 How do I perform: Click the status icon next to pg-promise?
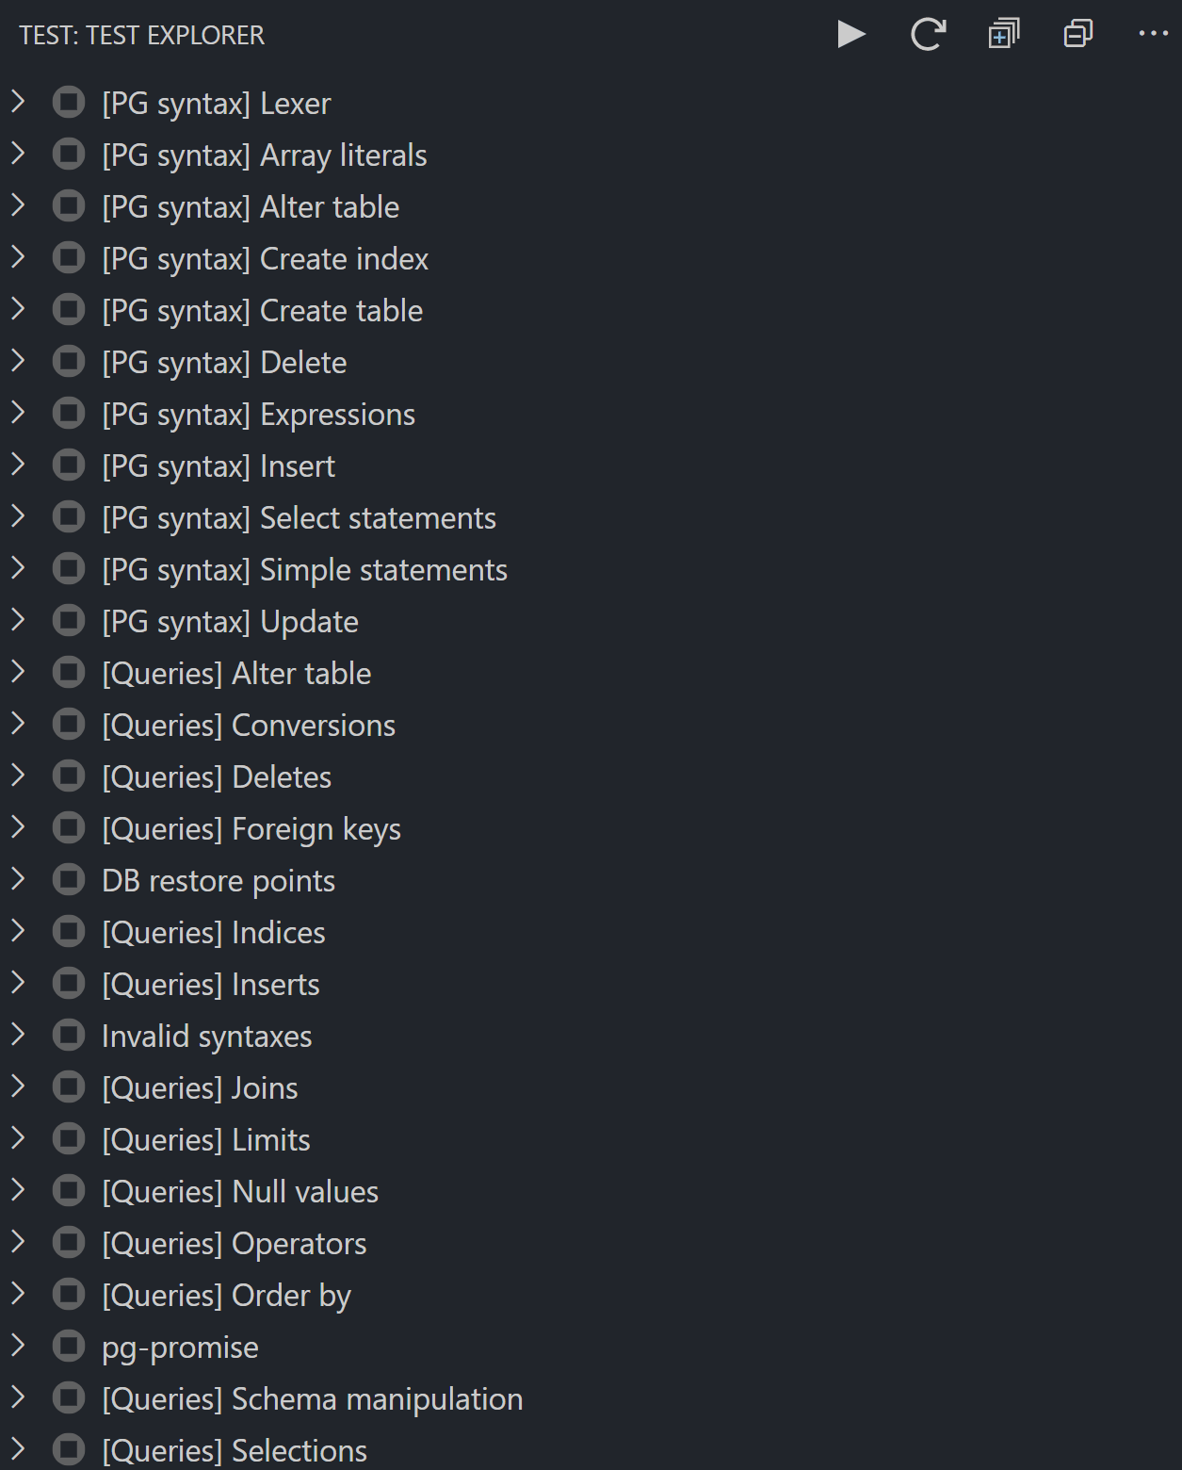coord(69,1347)
